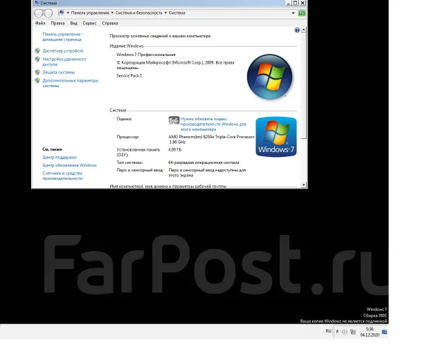Image resolution: width=443 pixels, height=354 pixels.
Task: Click the shield icon beside Настройка удаленного доступа
Action: pyautogui.click(x=37, y=59)
